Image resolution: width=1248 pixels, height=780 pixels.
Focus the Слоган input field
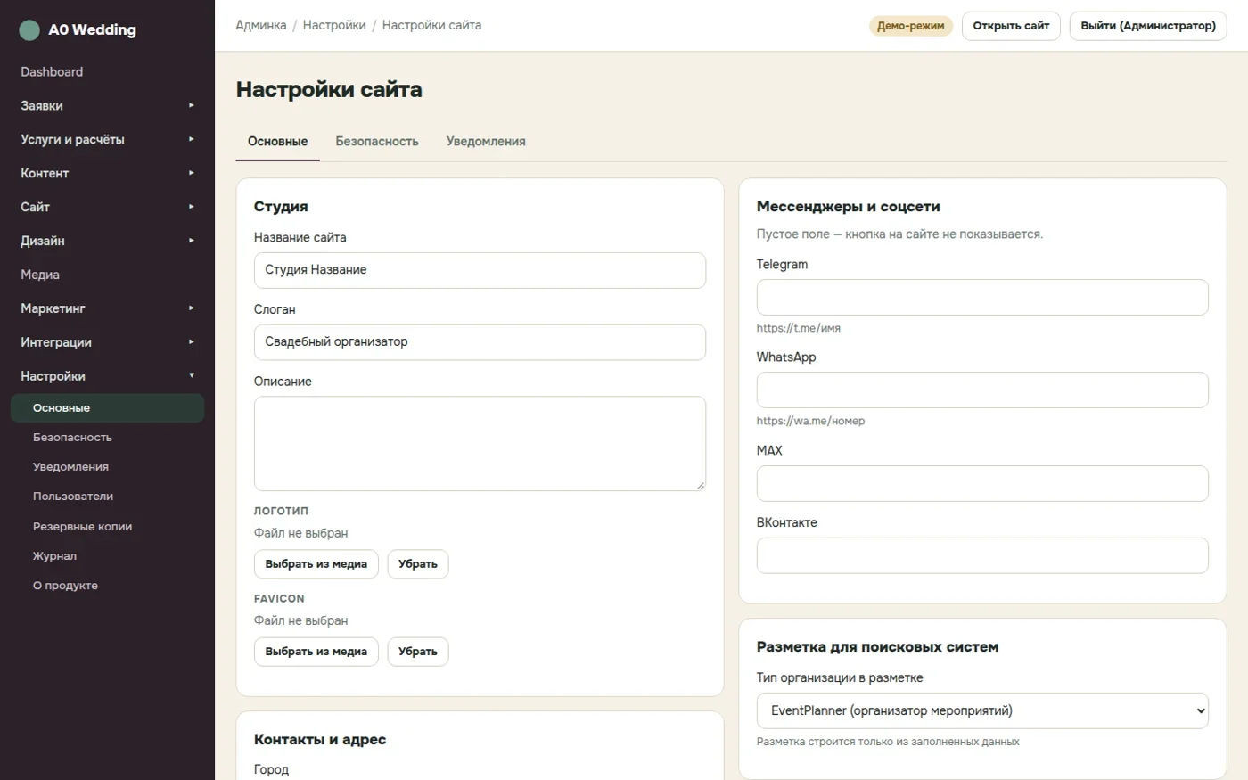tap(480, 342)
